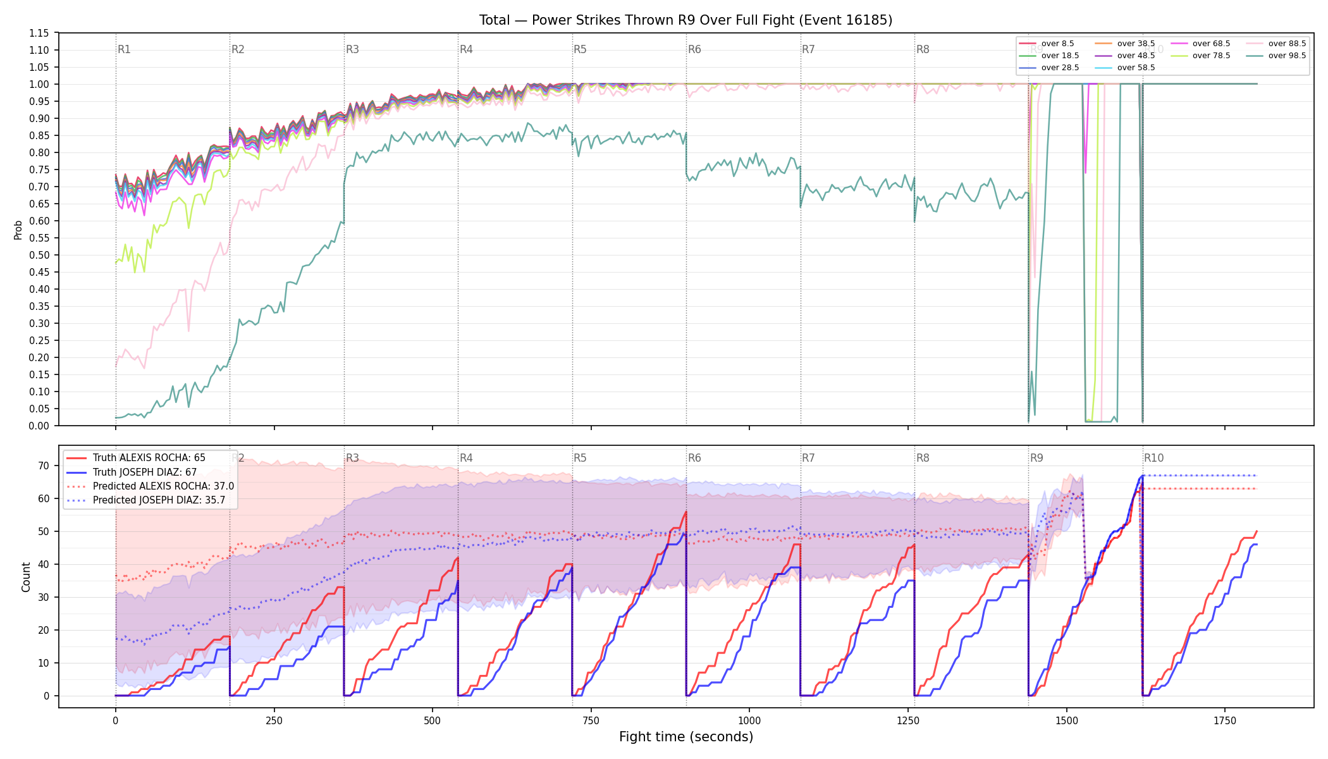Pick "Predicted ALEXIS ROCHA: 37.0" in the legend
This screenshot has height=759, width=1328.
point(151,486)
